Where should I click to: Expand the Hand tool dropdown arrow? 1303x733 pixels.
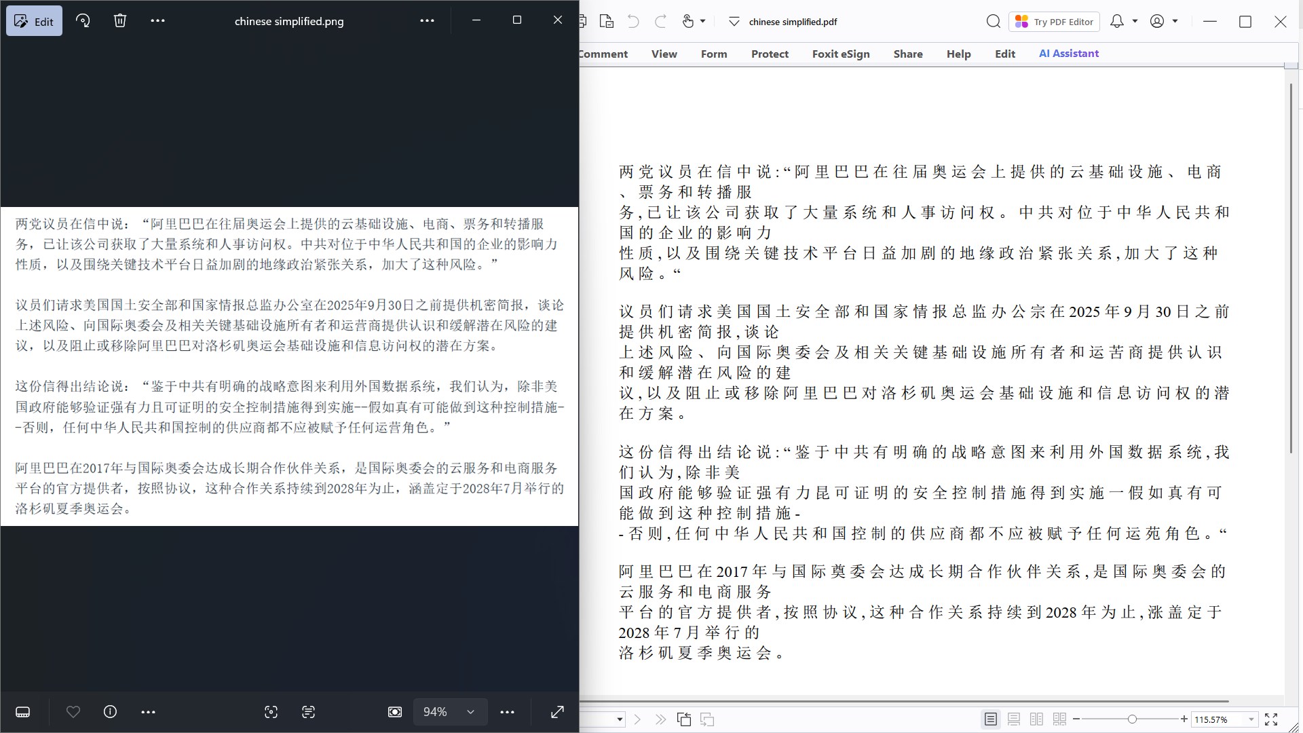point(703,22)
